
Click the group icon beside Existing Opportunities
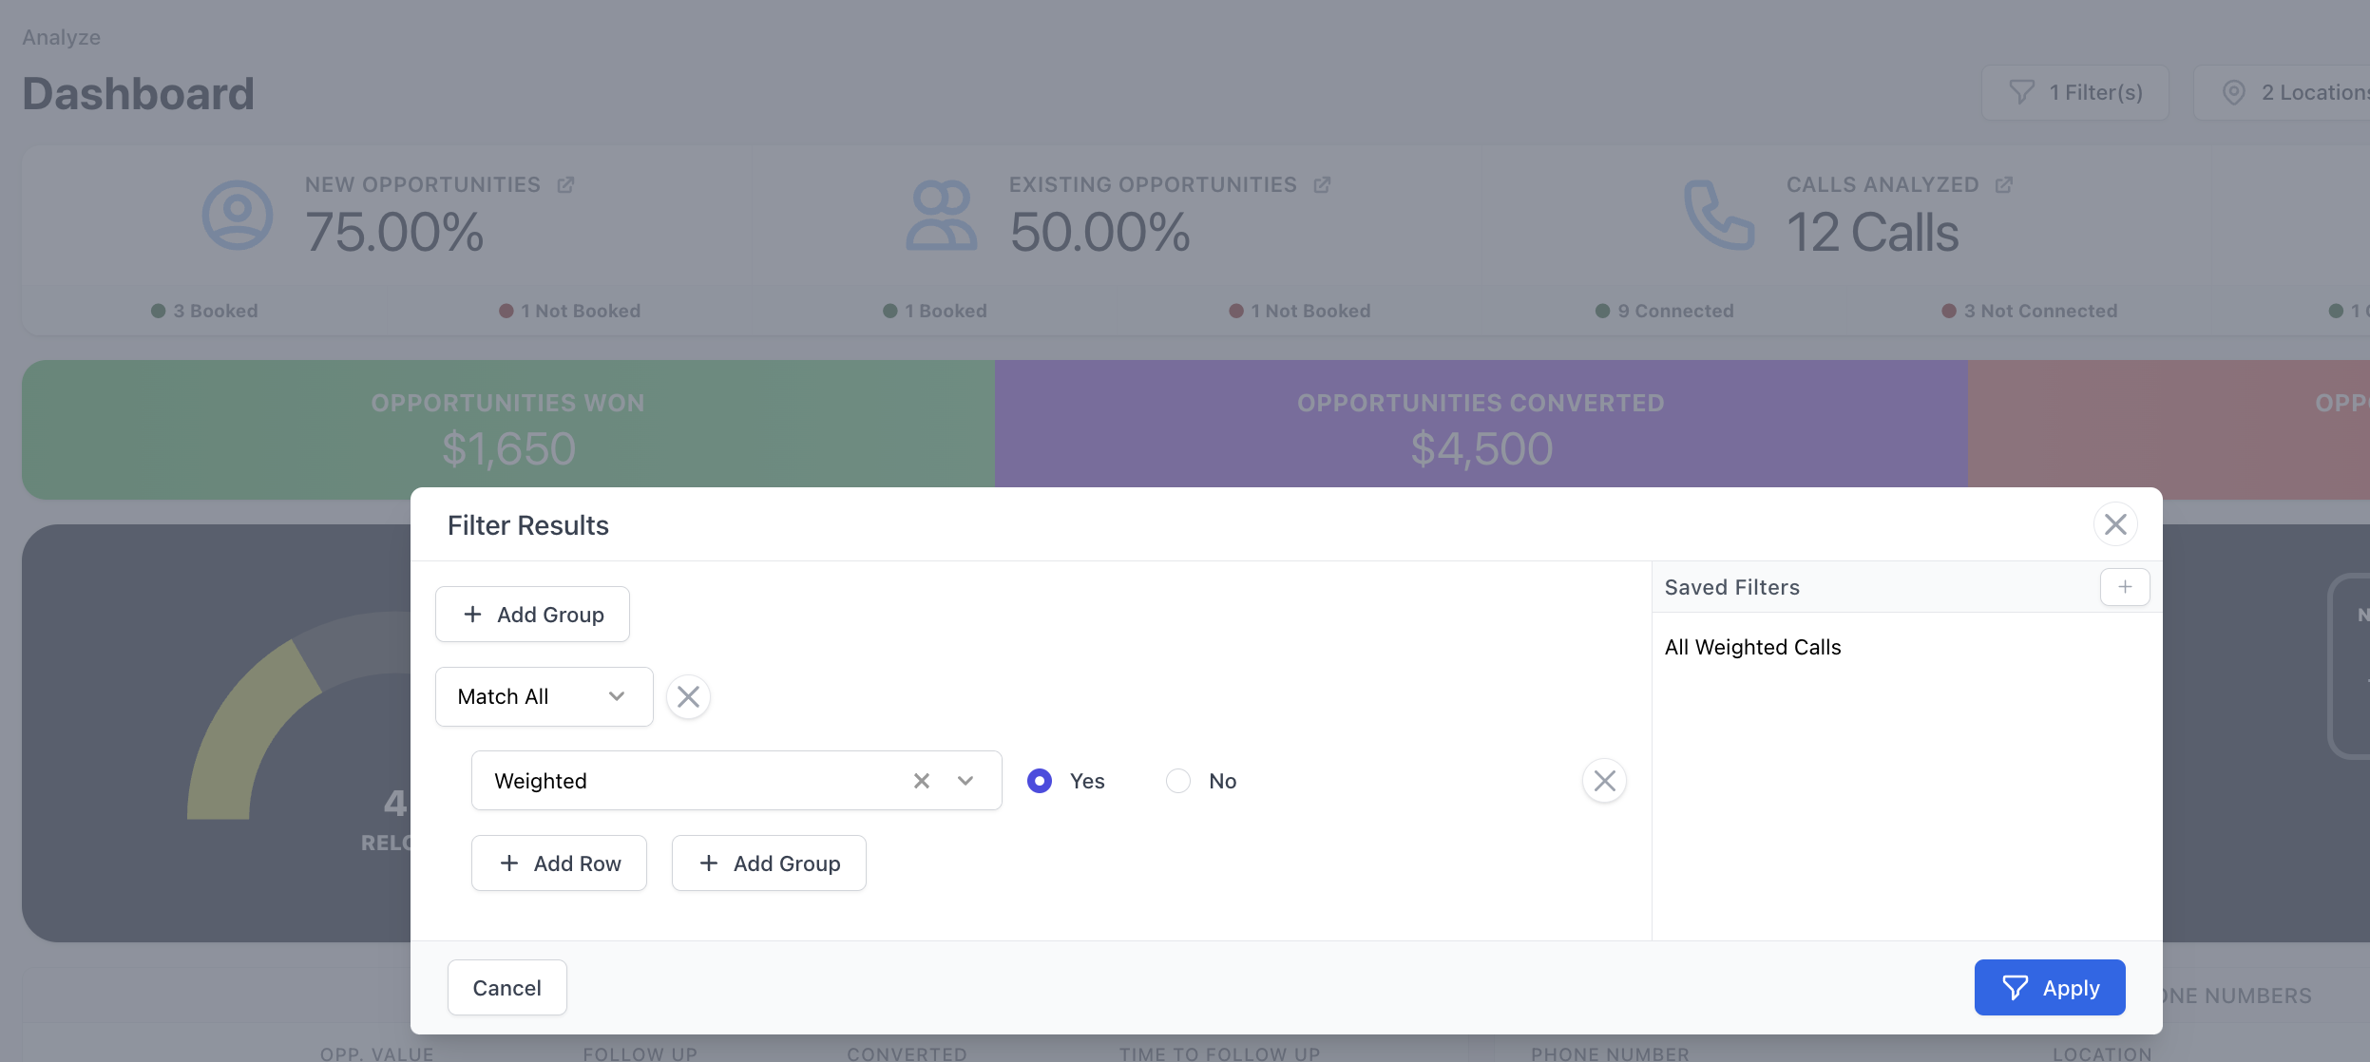click(x=941, y=216)
